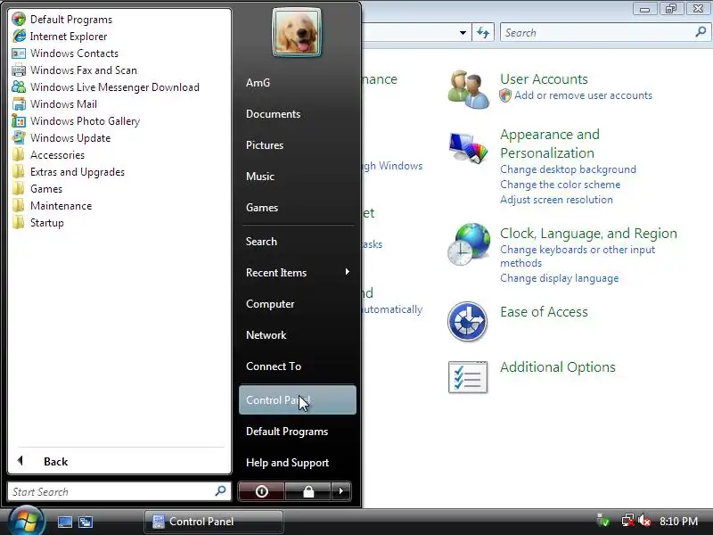Open Clock, Language, and Region heading
Screen dimensions: 713x535
[588, 234]
